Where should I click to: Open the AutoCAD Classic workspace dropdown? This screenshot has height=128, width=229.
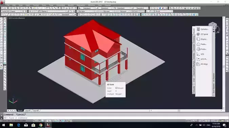(12, 11)
